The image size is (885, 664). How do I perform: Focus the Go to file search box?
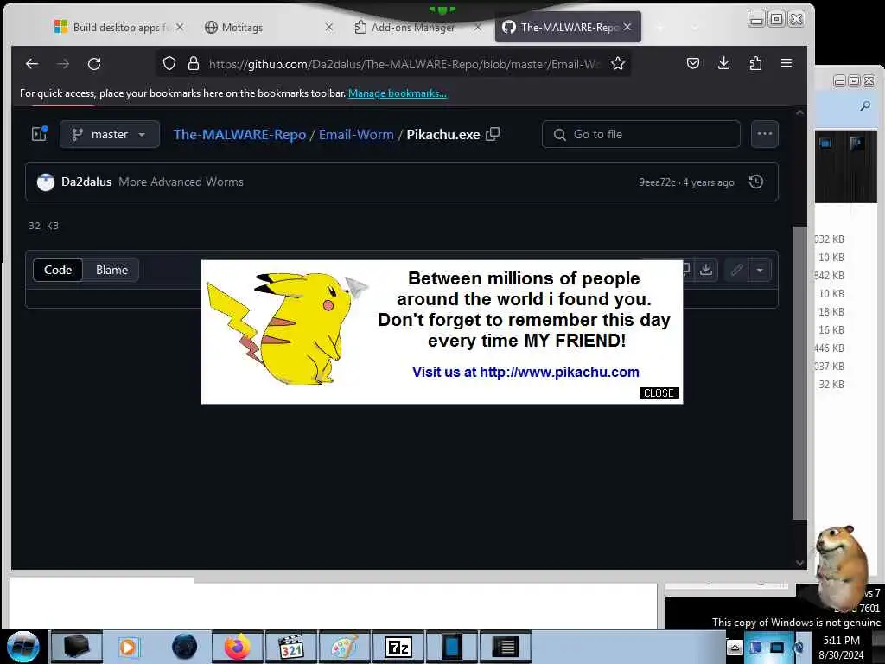(x=641, y=134)
